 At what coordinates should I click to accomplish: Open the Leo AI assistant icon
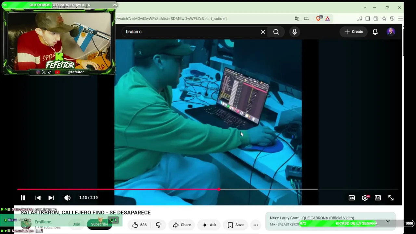click(384, 19)
